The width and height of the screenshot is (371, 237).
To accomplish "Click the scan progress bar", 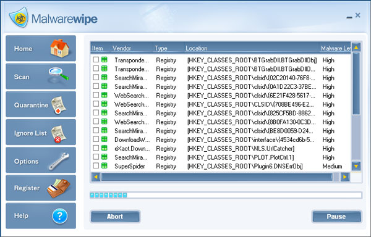I will 226,195.
